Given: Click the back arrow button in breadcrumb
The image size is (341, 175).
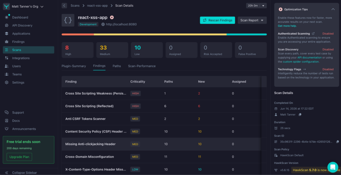Looking at the screenshot, I should [64, 6].
